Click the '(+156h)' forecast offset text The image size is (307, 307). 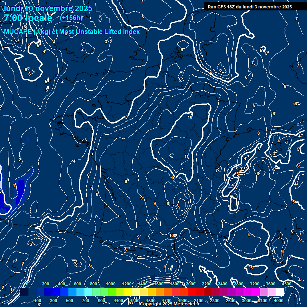point(71,18)
